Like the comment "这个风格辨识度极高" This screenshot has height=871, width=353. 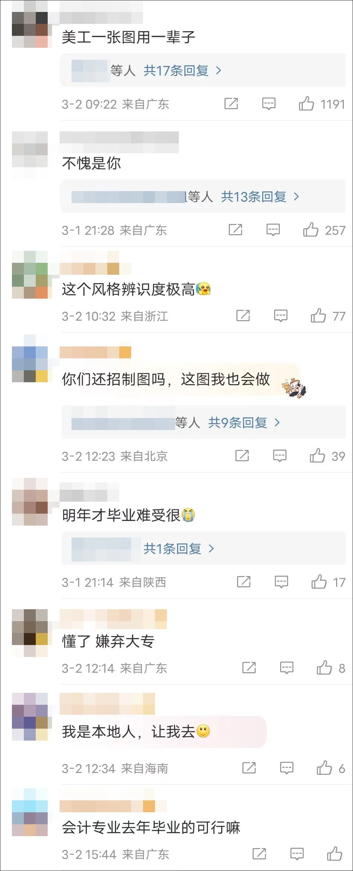tap(328, 316)
